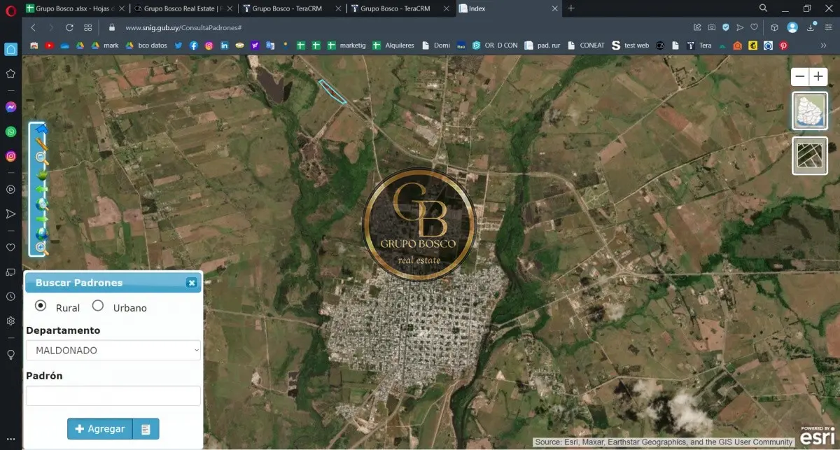The image size is (840, 450).
Task: Open the sidebar player icon
Action: pyautogui.click(x=10, y=189)
